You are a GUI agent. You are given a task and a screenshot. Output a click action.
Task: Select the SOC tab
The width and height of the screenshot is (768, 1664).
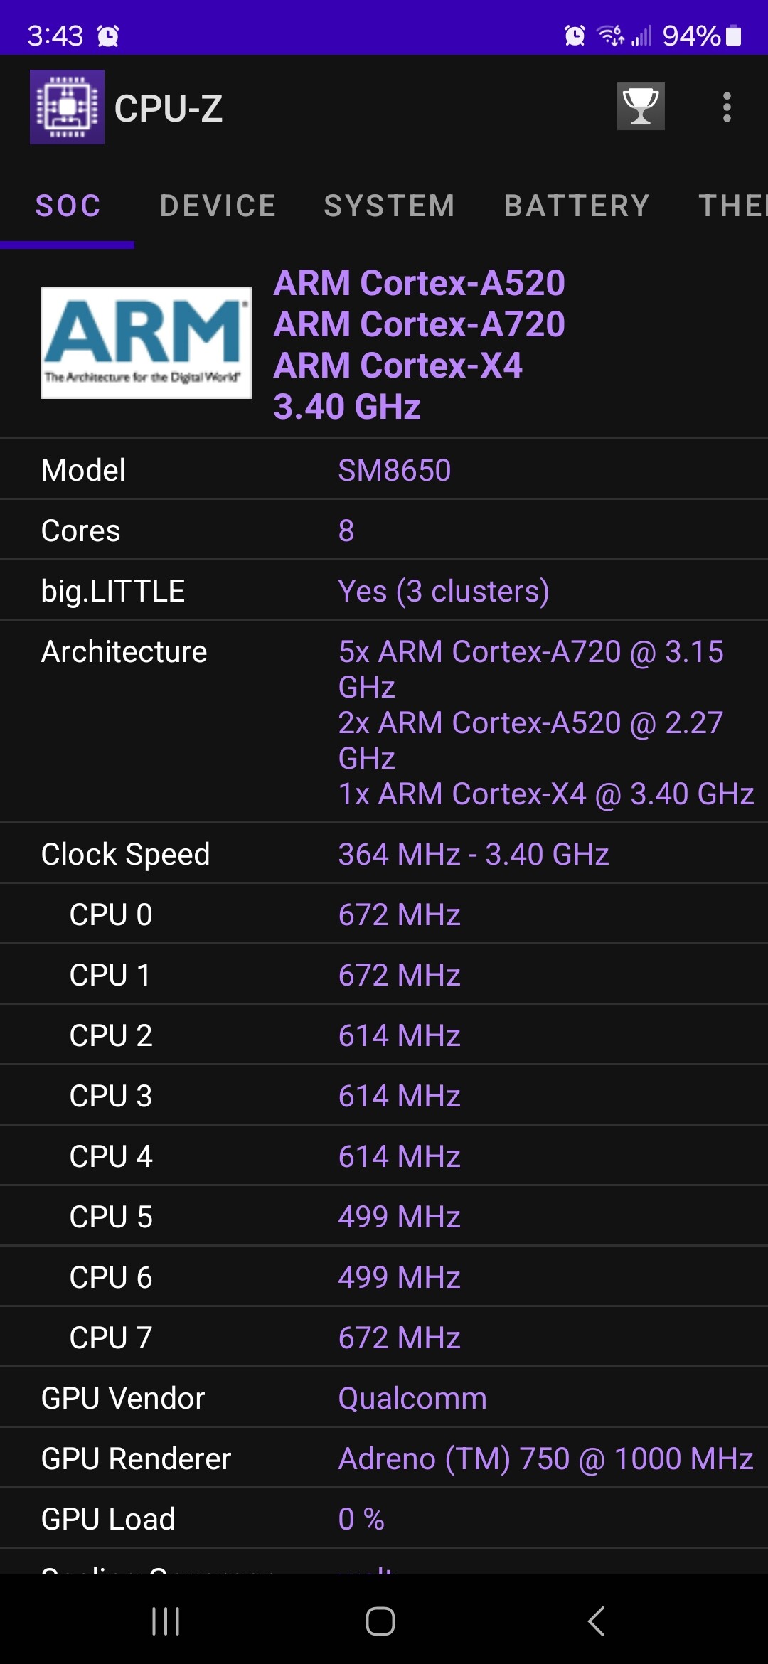click(x=68, y=206)
